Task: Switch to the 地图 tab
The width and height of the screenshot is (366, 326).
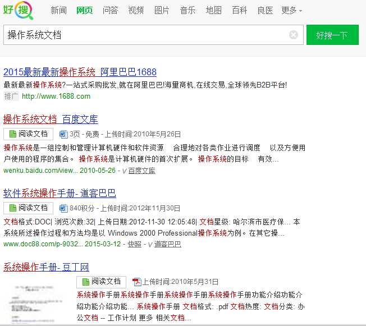Action: pos(213,11)
